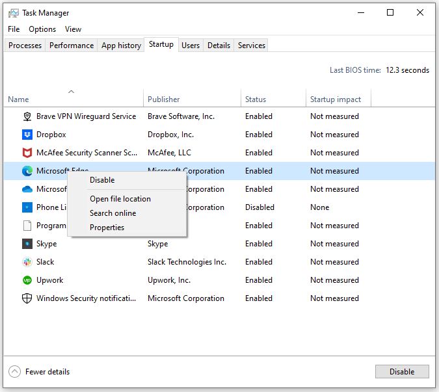The height and width of the screenshot is (392, 439).
Task: Click the Disable button at bottom right
Action: coord(402,372)
